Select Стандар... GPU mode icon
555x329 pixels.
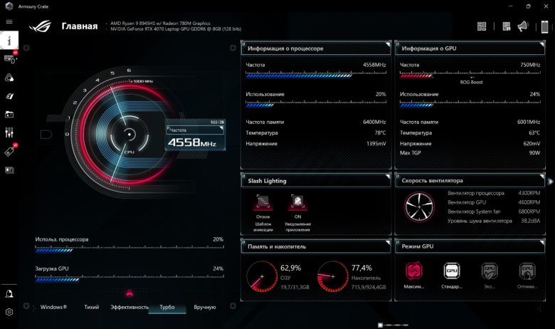click(452, 271)
